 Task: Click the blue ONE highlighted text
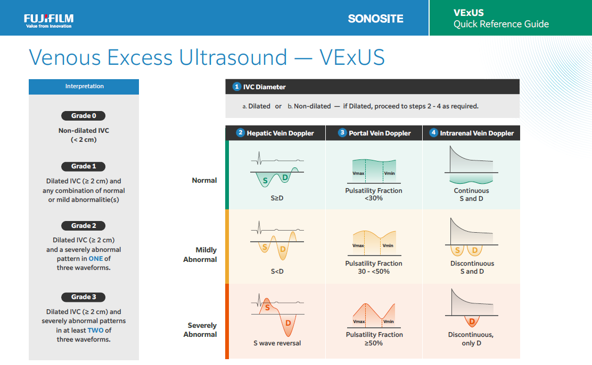click(96, 259)
